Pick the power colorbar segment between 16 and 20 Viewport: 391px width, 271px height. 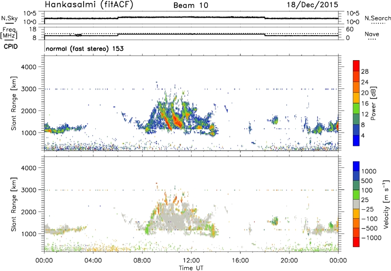pos(356,98)
